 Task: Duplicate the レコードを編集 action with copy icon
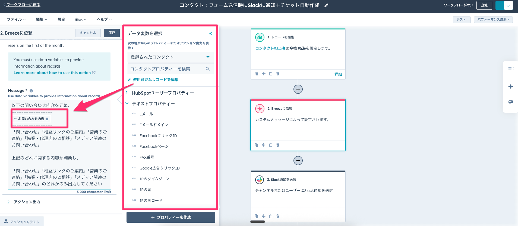click(x=257, y=74)
